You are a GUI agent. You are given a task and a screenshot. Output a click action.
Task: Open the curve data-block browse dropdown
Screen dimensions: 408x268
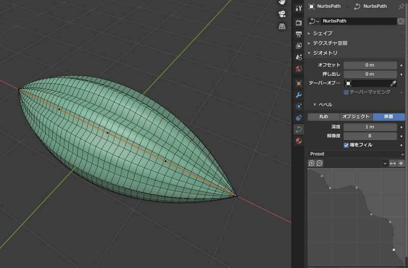point(314,21)
